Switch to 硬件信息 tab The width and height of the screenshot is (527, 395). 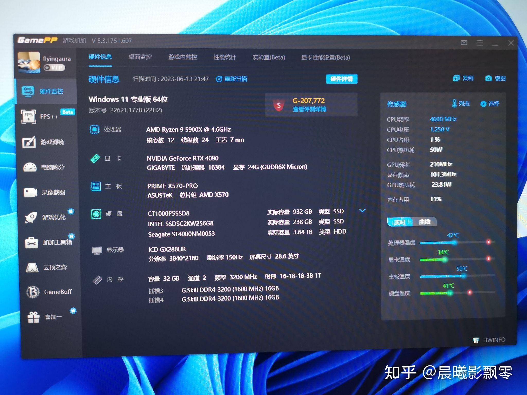tap(100, 57)
